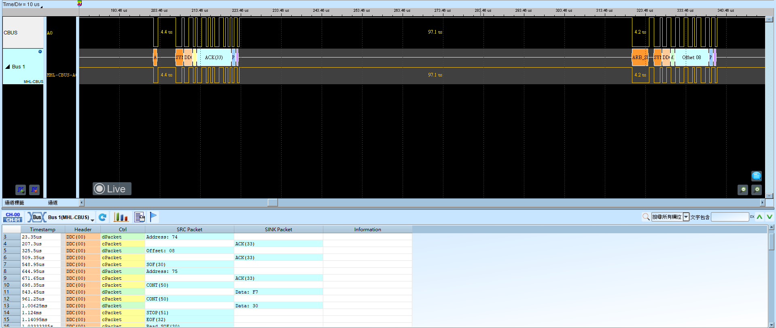Collapse the Bus 1 channel group
This screenshot has width=776, height=328.
click(8, 67)
